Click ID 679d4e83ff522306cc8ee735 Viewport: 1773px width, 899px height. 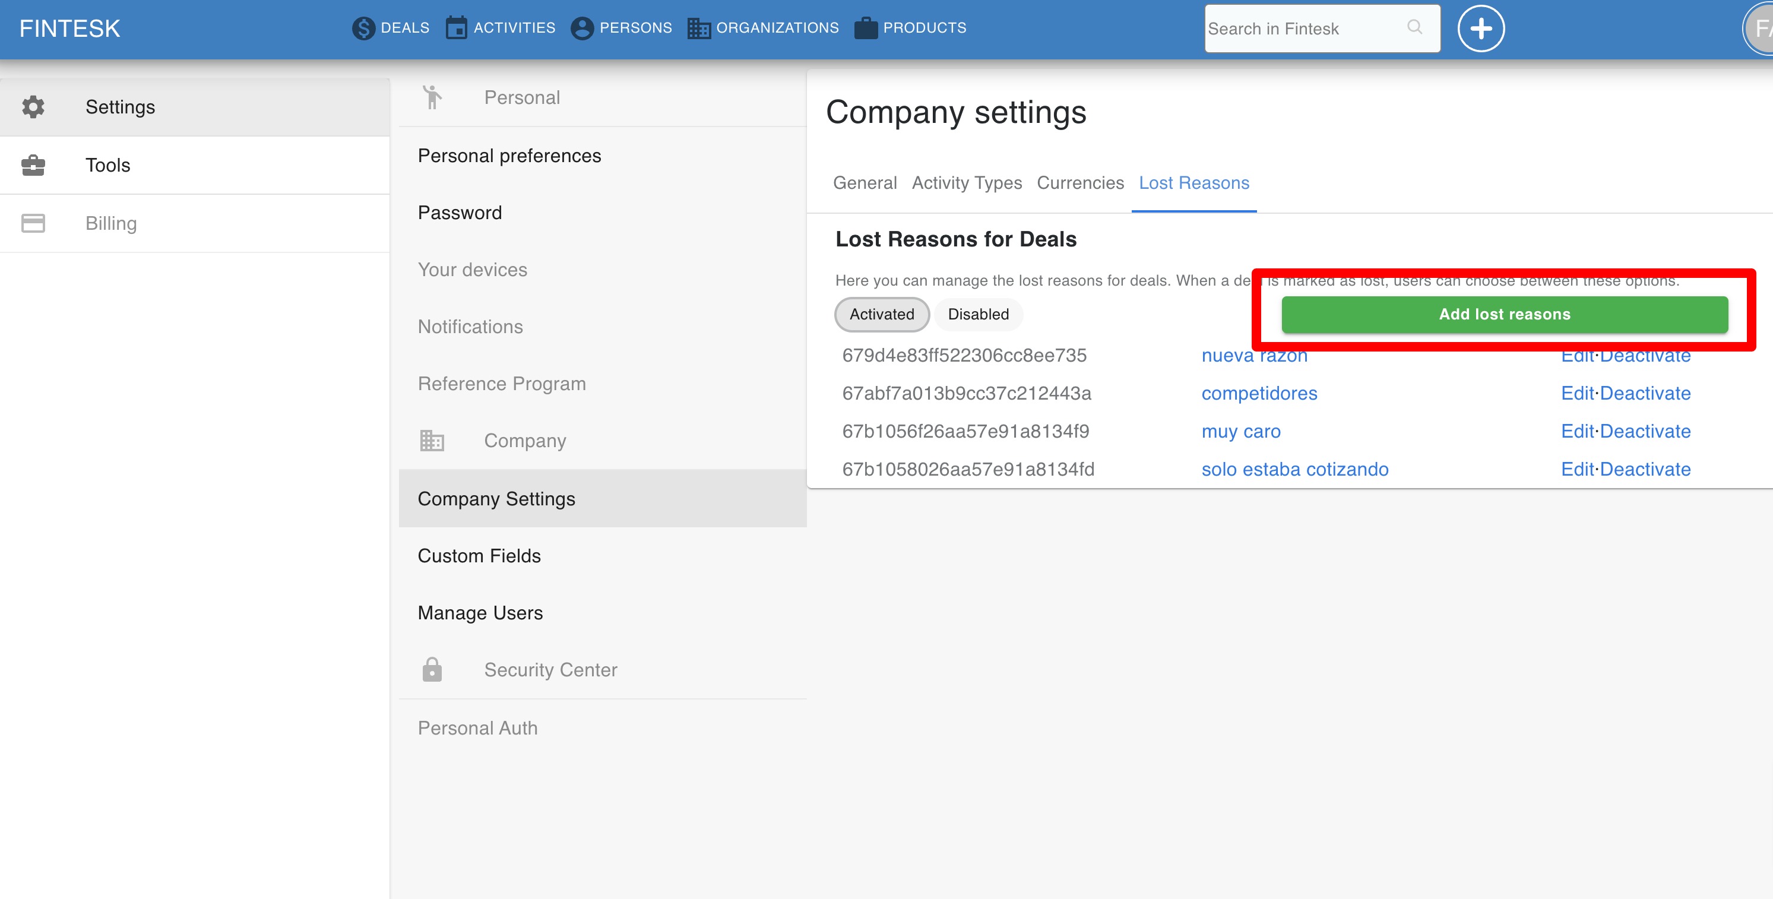click(964, 355)
